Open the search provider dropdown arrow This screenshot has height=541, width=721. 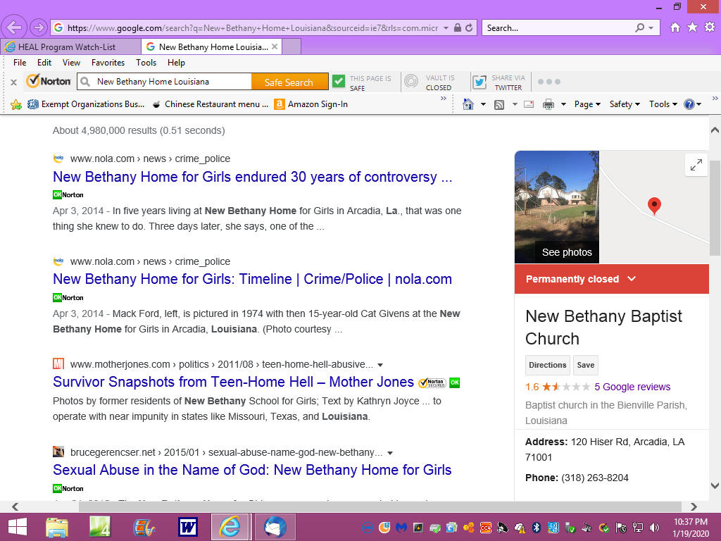point(651,28)
